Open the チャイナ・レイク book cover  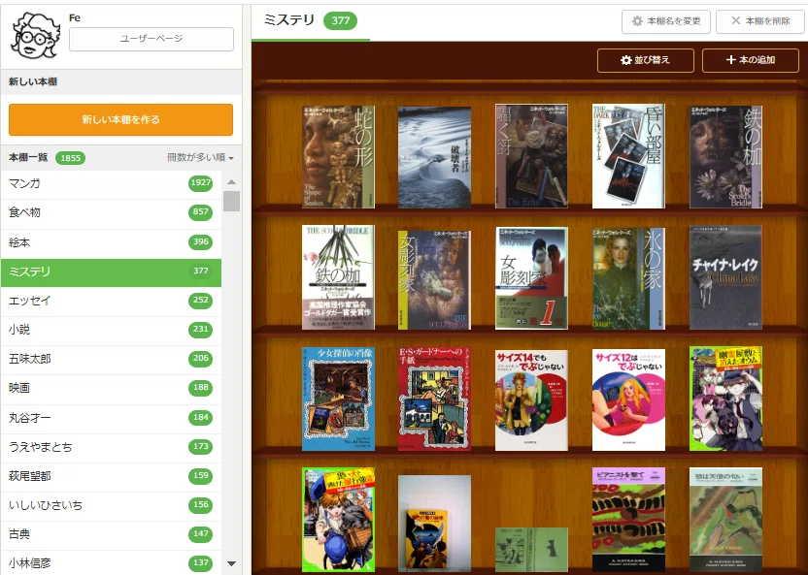click(x=725, y=277)
